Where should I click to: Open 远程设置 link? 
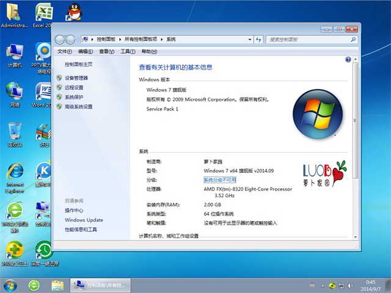[74, 87]
